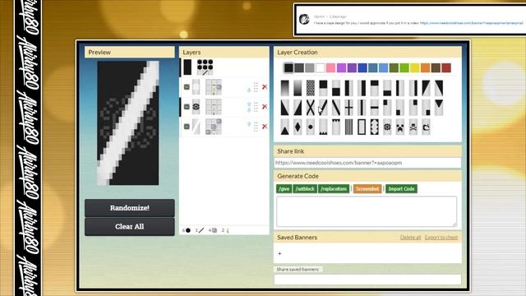This screenshot has width=526, height=296.
Task: Select the bottom triangle chevron pattern
Action: click(x=284, y=127)
